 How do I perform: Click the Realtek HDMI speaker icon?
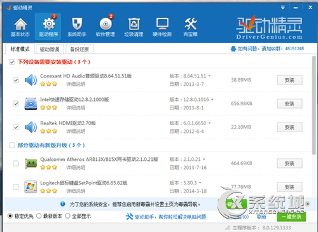(31, 127)
